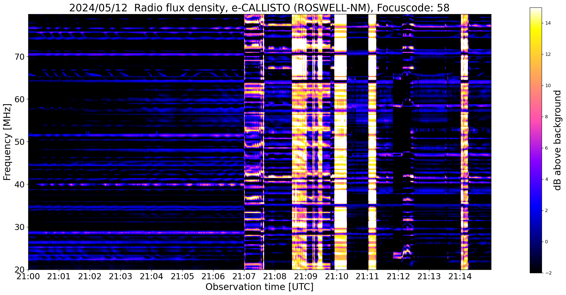The width and height of the screenshot is (566, 295).
Task: Click the 21:06 time tick label
Action: click(x=213, y=276)
